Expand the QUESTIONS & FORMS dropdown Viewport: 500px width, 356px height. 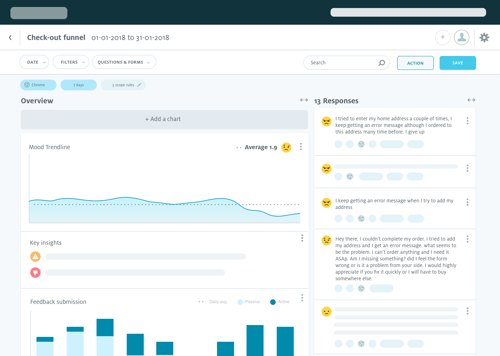tap(124, 62)
